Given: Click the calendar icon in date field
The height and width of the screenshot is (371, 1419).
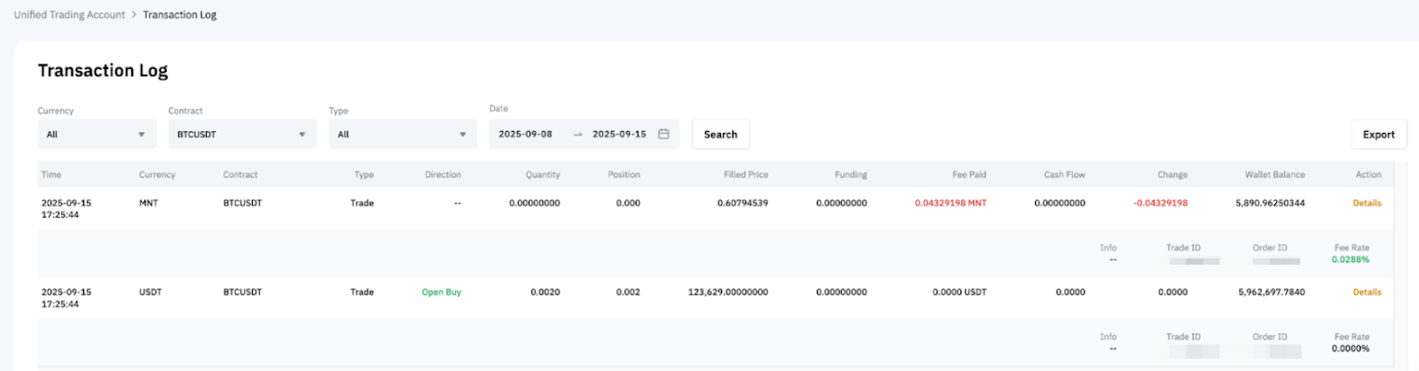Looking at the screenshot, I should 663,135.
